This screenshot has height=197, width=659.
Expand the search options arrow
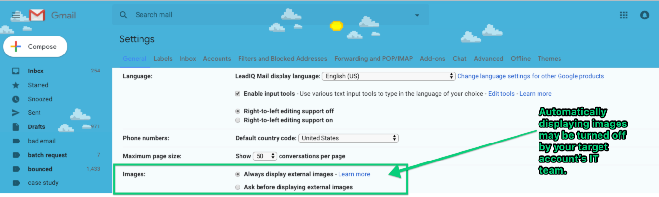point(417,15)
